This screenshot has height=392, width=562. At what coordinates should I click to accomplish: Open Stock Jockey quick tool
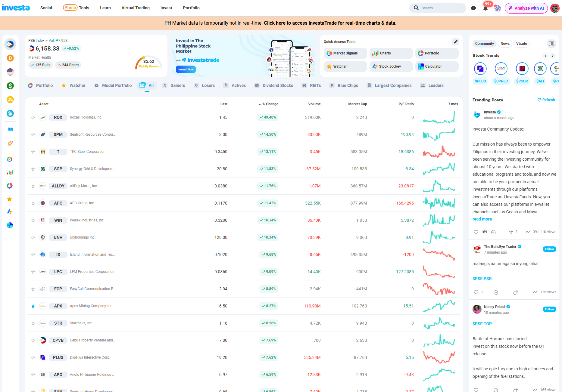(391, 66)
